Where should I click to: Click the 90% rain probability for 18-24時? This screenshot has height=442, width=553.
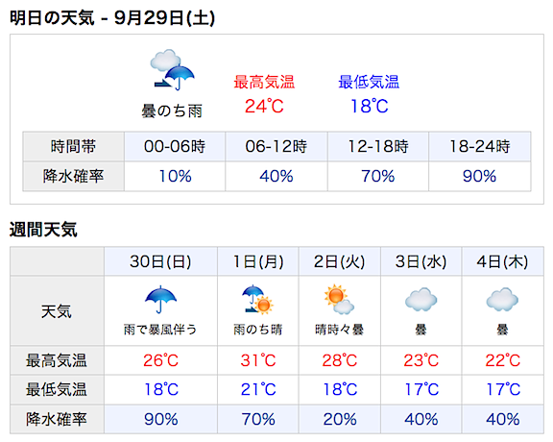(479, 176)
